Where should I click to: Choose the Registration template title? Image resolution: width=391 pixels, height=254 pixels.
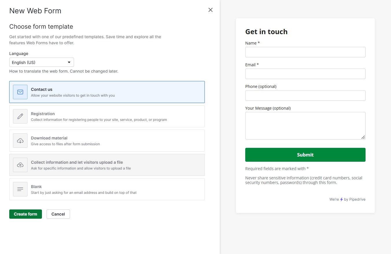(43, 114)
